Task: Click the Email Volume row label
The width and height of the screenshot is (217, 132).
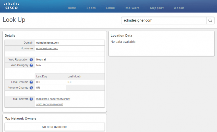Action: point(20,82)
